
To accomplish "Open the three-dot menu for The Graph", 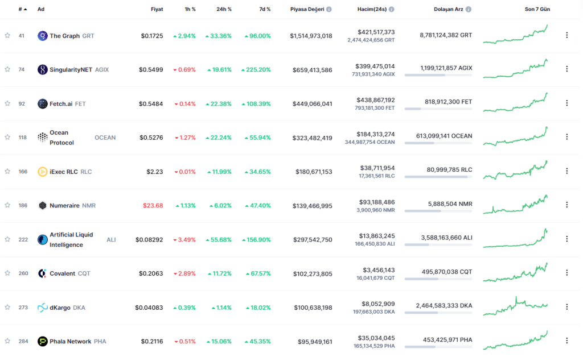I will pyautogui.click(x=566, y=35).
